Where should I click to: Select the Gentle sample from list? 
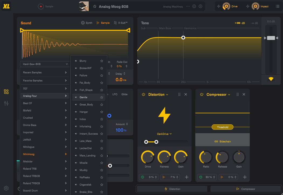(x=89, y=97)
